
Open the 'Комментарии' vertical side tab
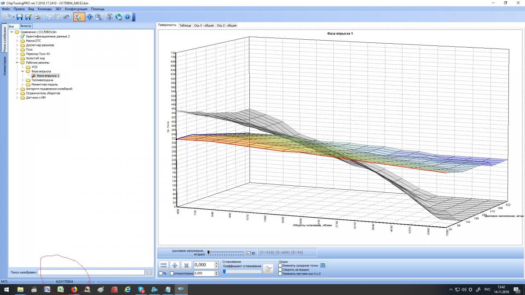4,66
